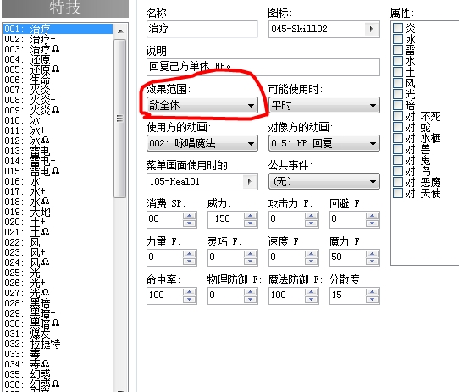Open the 可能使用时 dropdown showing 平时

click(324, 105)
